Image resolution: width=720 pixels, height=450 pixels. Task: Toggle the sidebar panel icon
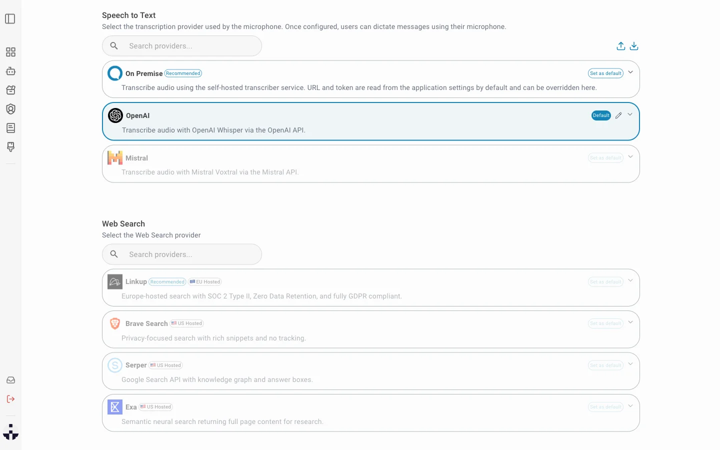point(10,19)
